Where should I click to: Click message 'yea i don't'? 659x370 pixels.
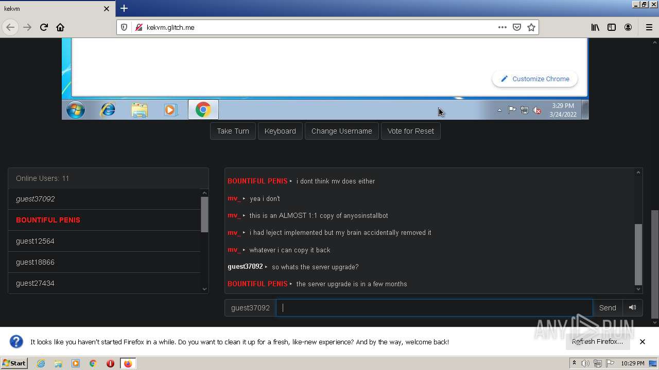click(x=265, y=198)
